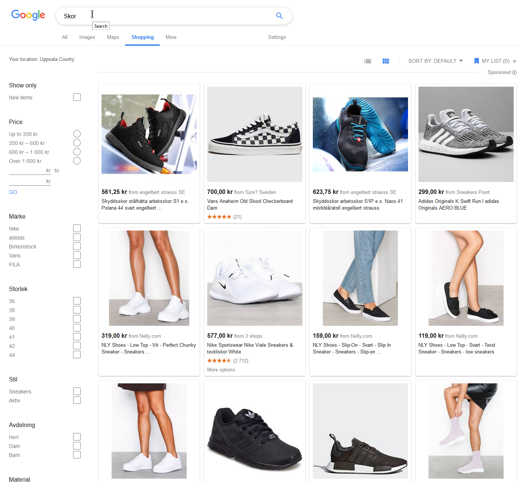Open the Adidas Swift Run shoe image

[466, 134]
